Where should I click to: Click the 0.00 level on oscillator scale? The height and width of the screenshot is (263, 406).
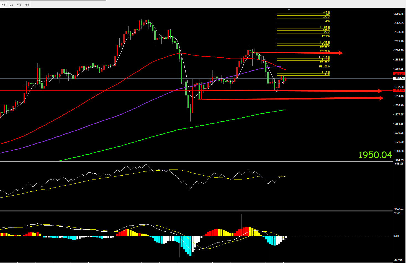click(x=396, y=236)
